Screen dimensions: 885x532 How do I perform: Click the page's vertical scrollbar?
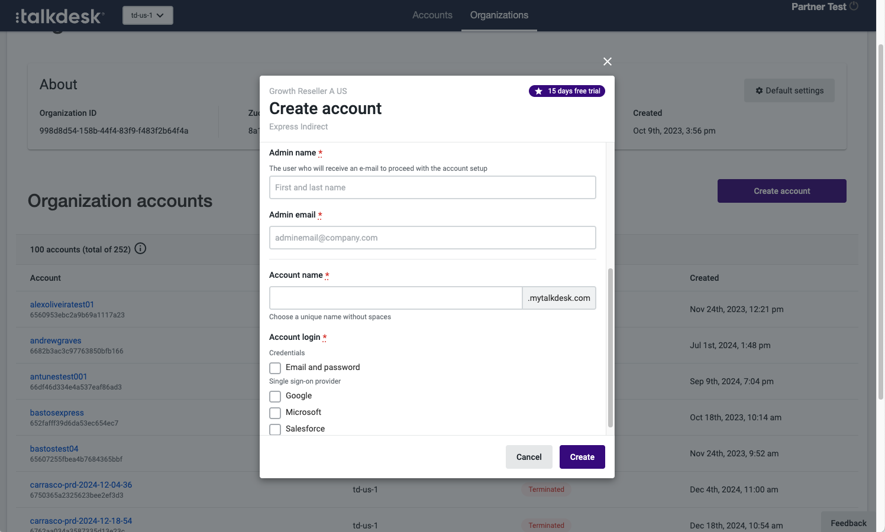pos(880,222)
